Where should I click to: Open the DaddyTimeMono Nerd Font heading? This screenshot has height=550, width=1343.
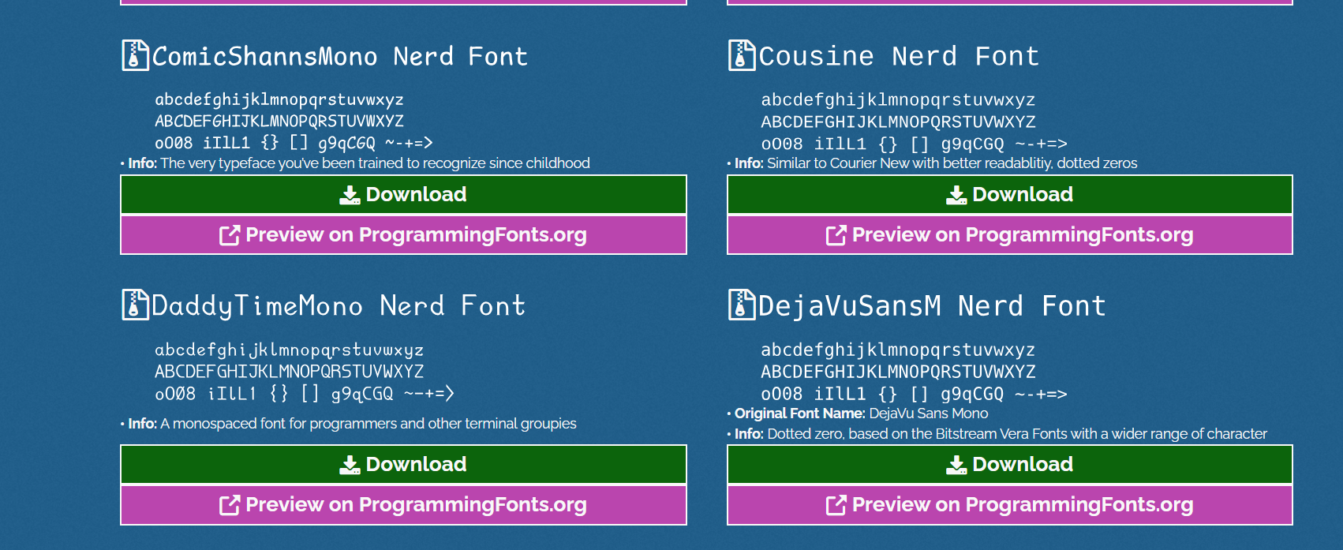339,306
